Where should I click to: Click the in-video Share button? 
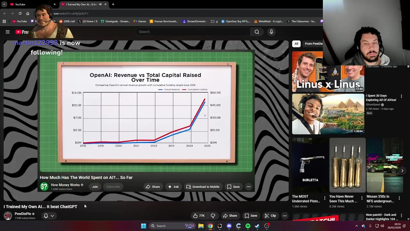click(153, 187)
